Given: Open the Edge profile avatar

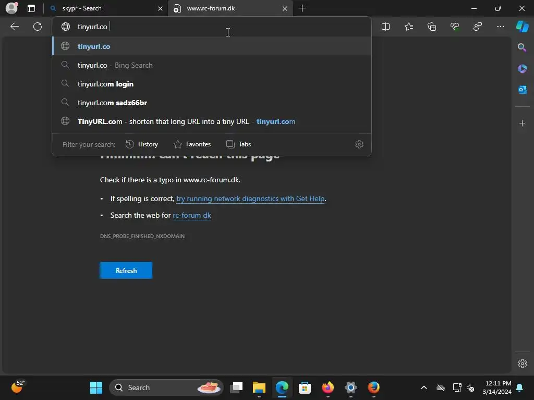Looking at the screenshot, I should pos(11,8).
